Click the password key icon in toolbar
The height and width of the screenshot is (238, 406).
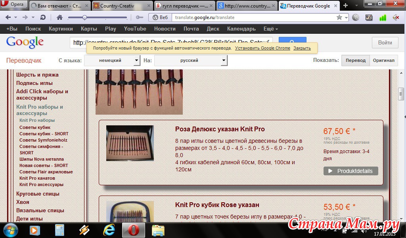(140, 17)
